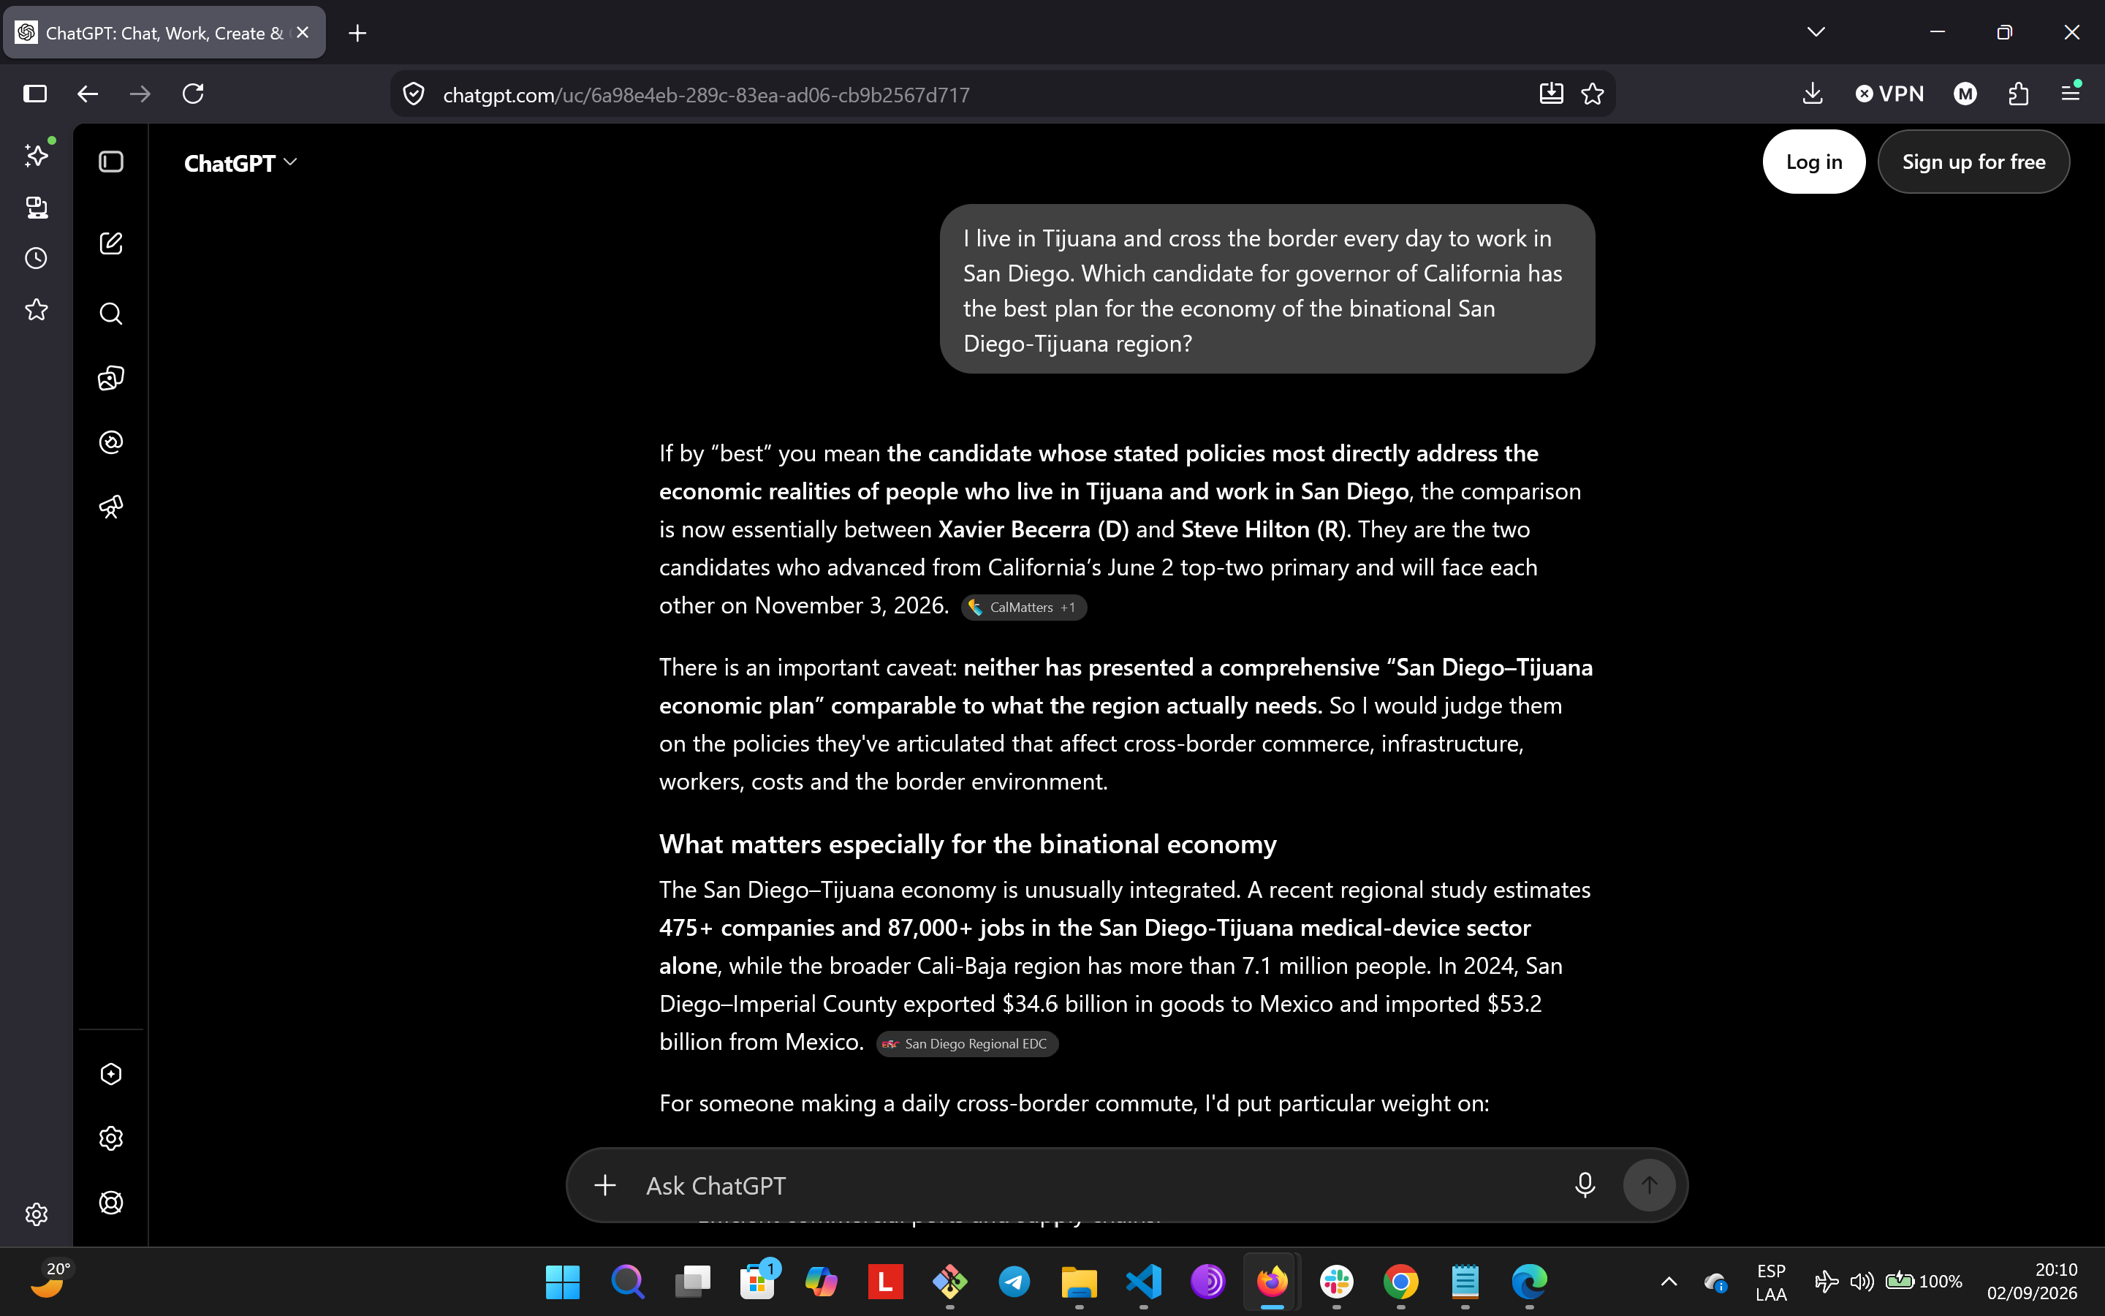Screen dimensions: 2105x1316
Task: Open the AI chatbot sparkle sidebar icon
Action: (x=37, y=155)
